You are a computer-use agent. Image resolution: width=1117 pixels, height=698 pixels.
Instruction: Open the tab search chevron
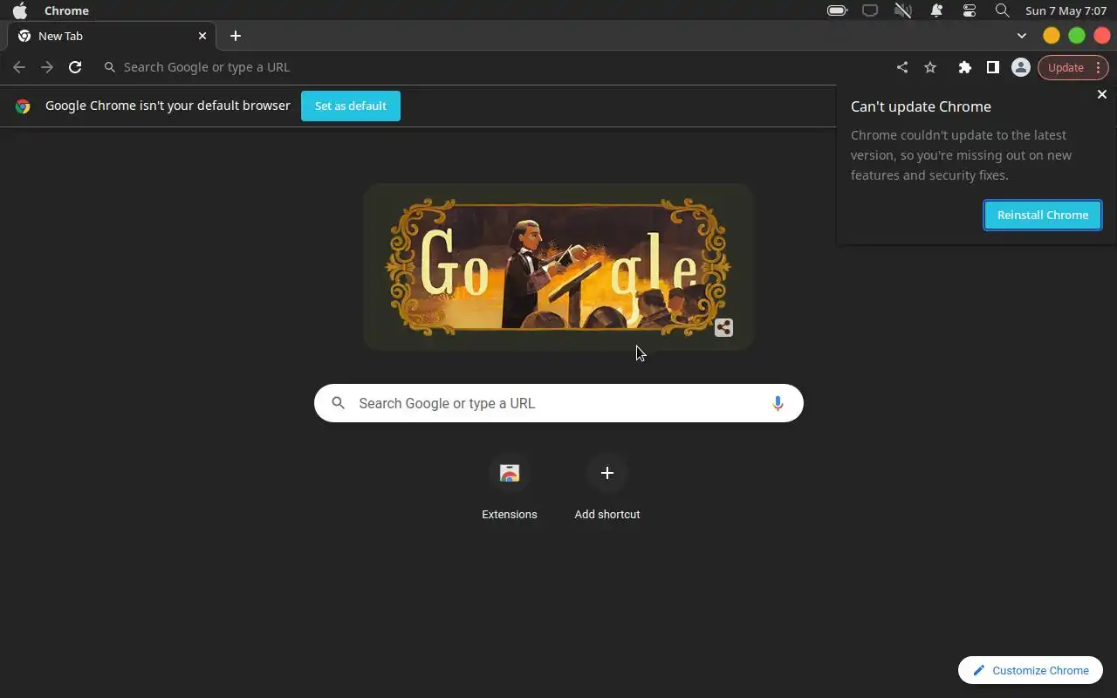(1022, 36)
